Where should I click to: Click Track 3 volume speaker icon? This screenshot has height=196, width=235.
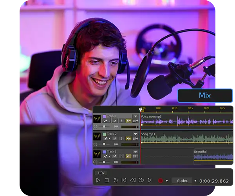(x=95, y=162)
